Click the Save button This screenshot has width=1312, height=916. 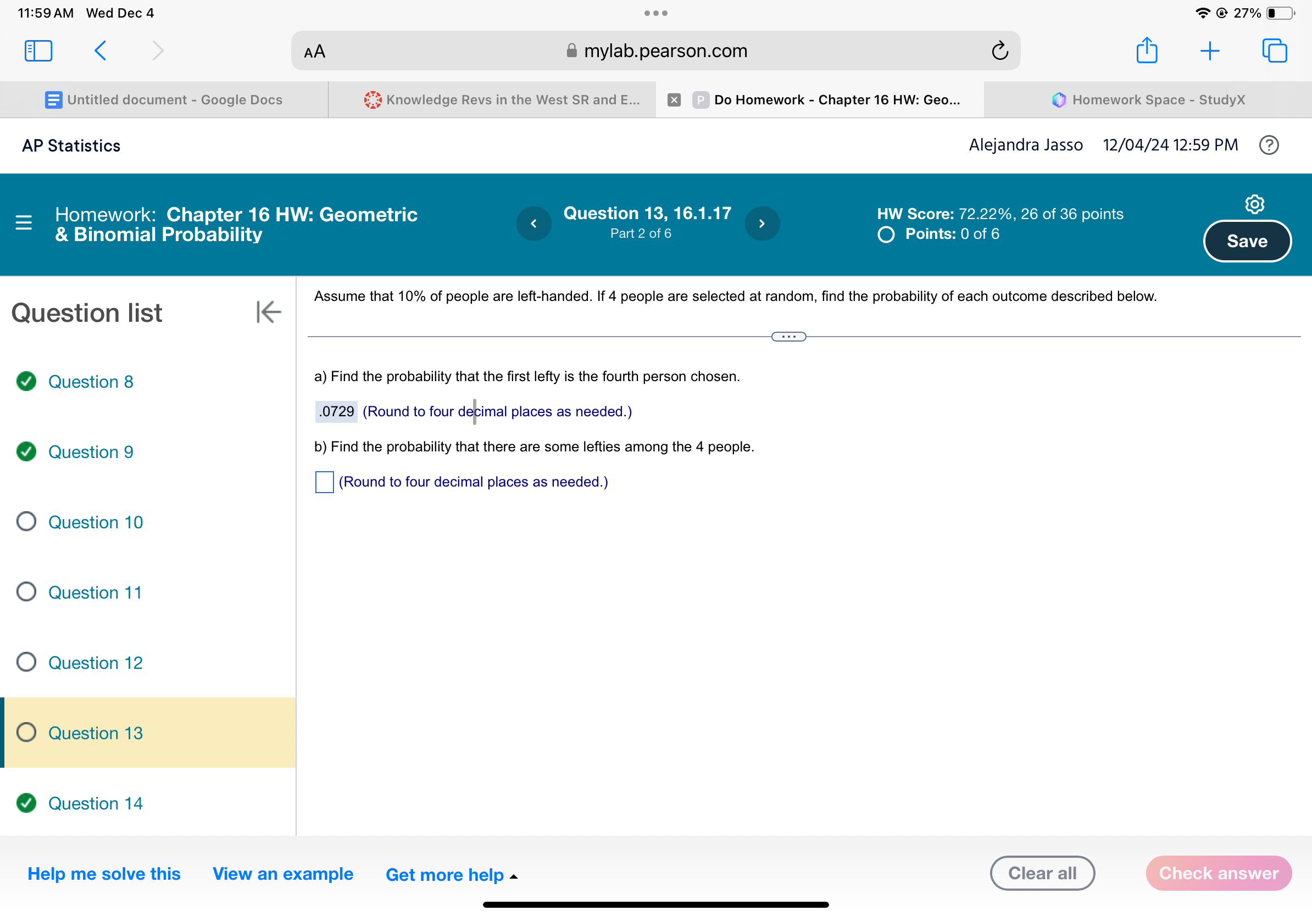[1246, 241]
